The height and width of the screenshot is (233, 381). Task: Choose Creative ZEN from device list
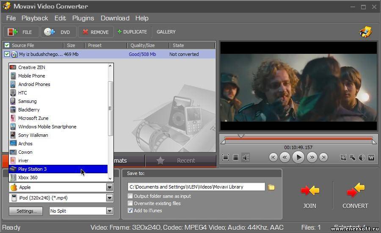click(x=58, y=67)
